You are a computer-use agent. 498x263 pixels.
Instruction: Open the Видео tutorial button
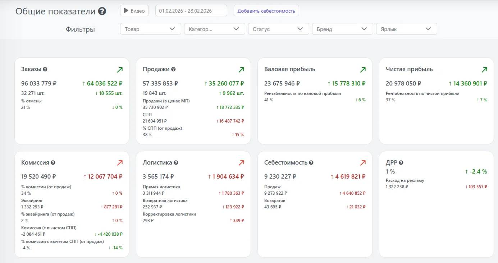pyautogui.click(x=134, y=11)
